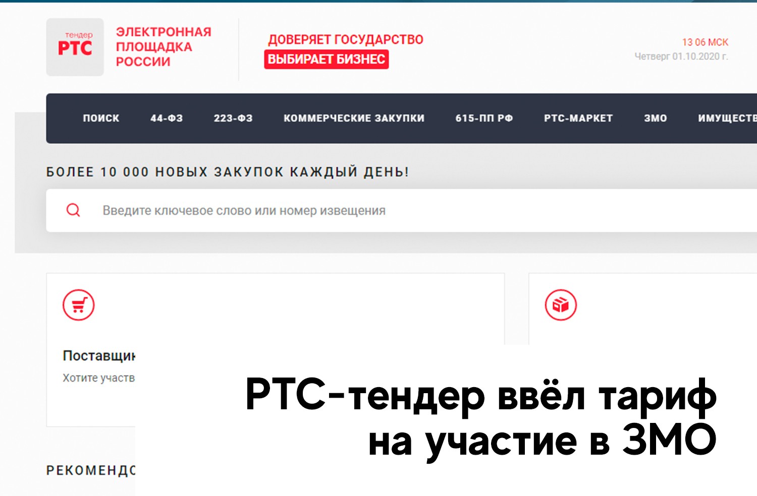Navigate to the ЗМО section
This screenshot has height=496, width=757.
click(x=655, y=118)
